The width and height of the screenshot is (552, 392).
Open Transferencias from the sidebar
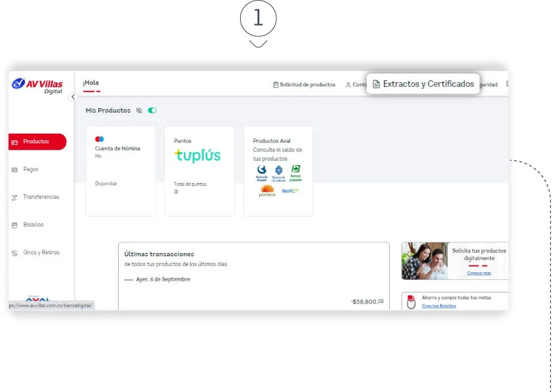40,197
